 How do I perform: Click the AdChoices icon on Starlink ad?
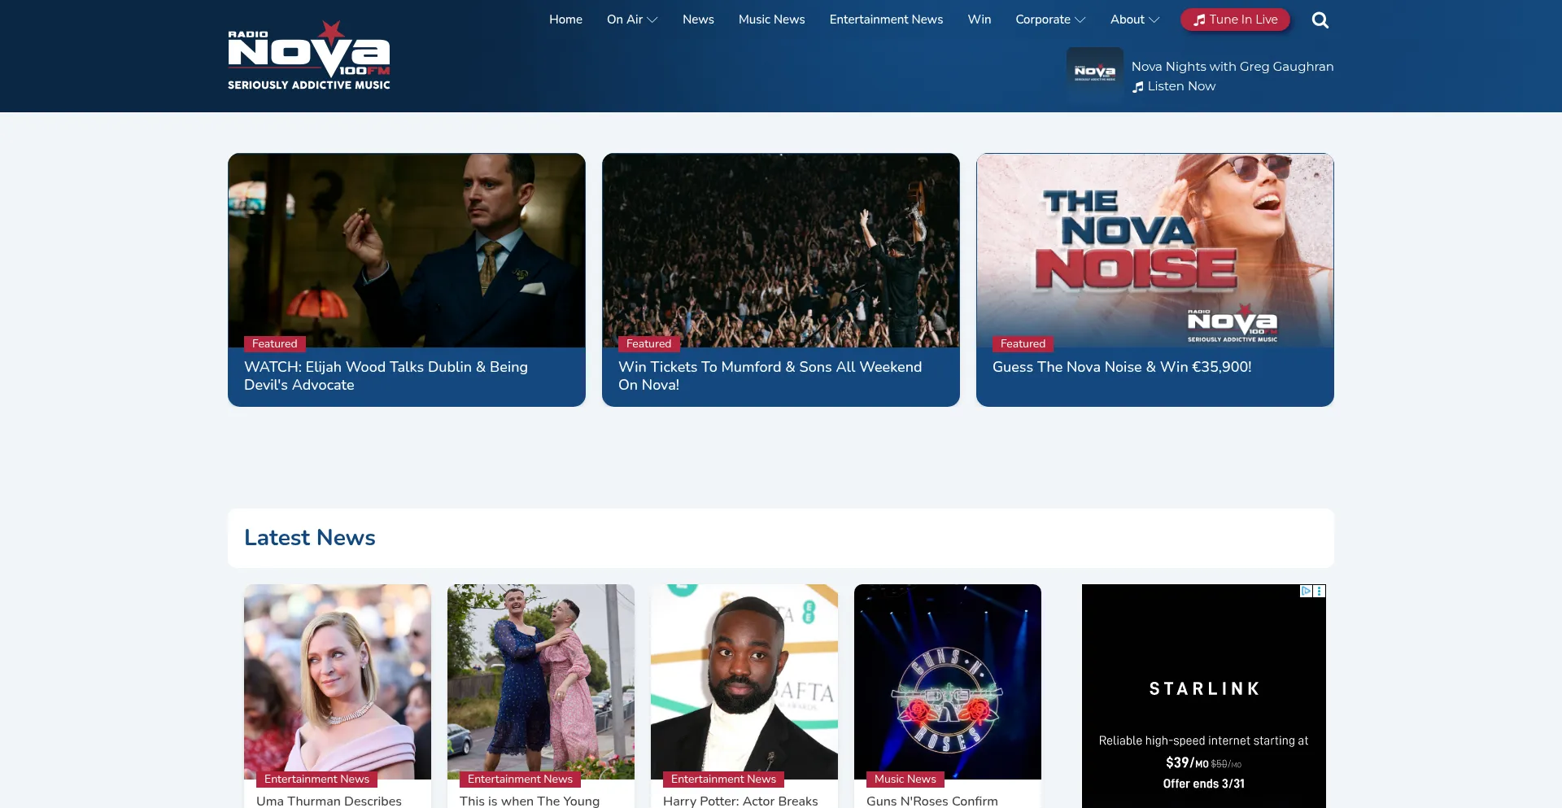(1307, 591)
